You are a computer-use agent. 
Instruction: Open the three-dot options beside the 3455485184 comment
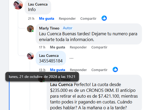71,58
